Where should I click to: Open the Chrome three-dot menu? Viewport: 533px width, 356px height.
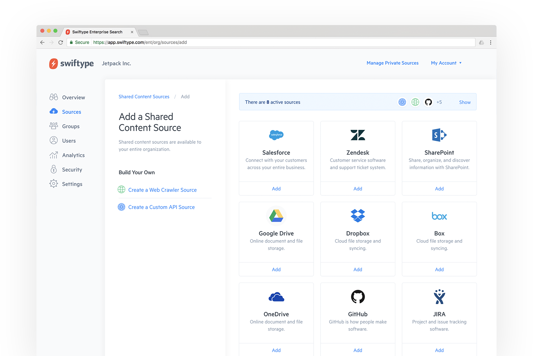pyautogui.click(x=491, y=42)
